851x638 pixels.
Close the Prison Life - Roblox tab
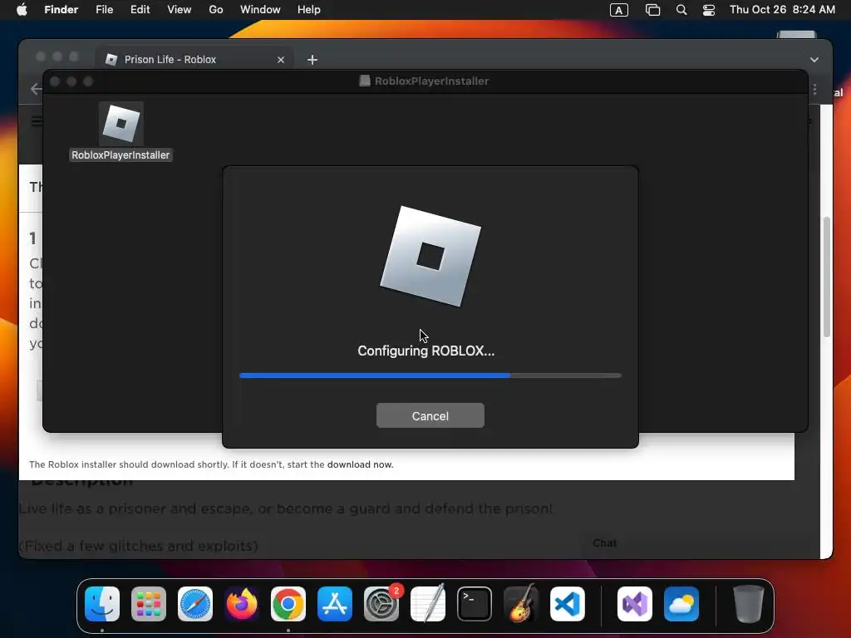[x=281, y=60]
